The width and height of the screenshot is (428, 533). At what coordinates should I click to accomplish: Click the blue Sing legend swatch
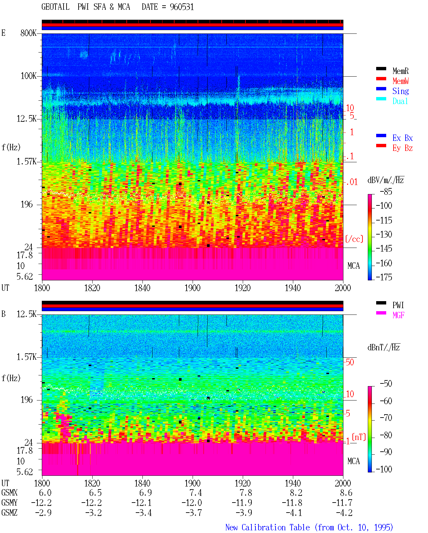pos(381,89)
